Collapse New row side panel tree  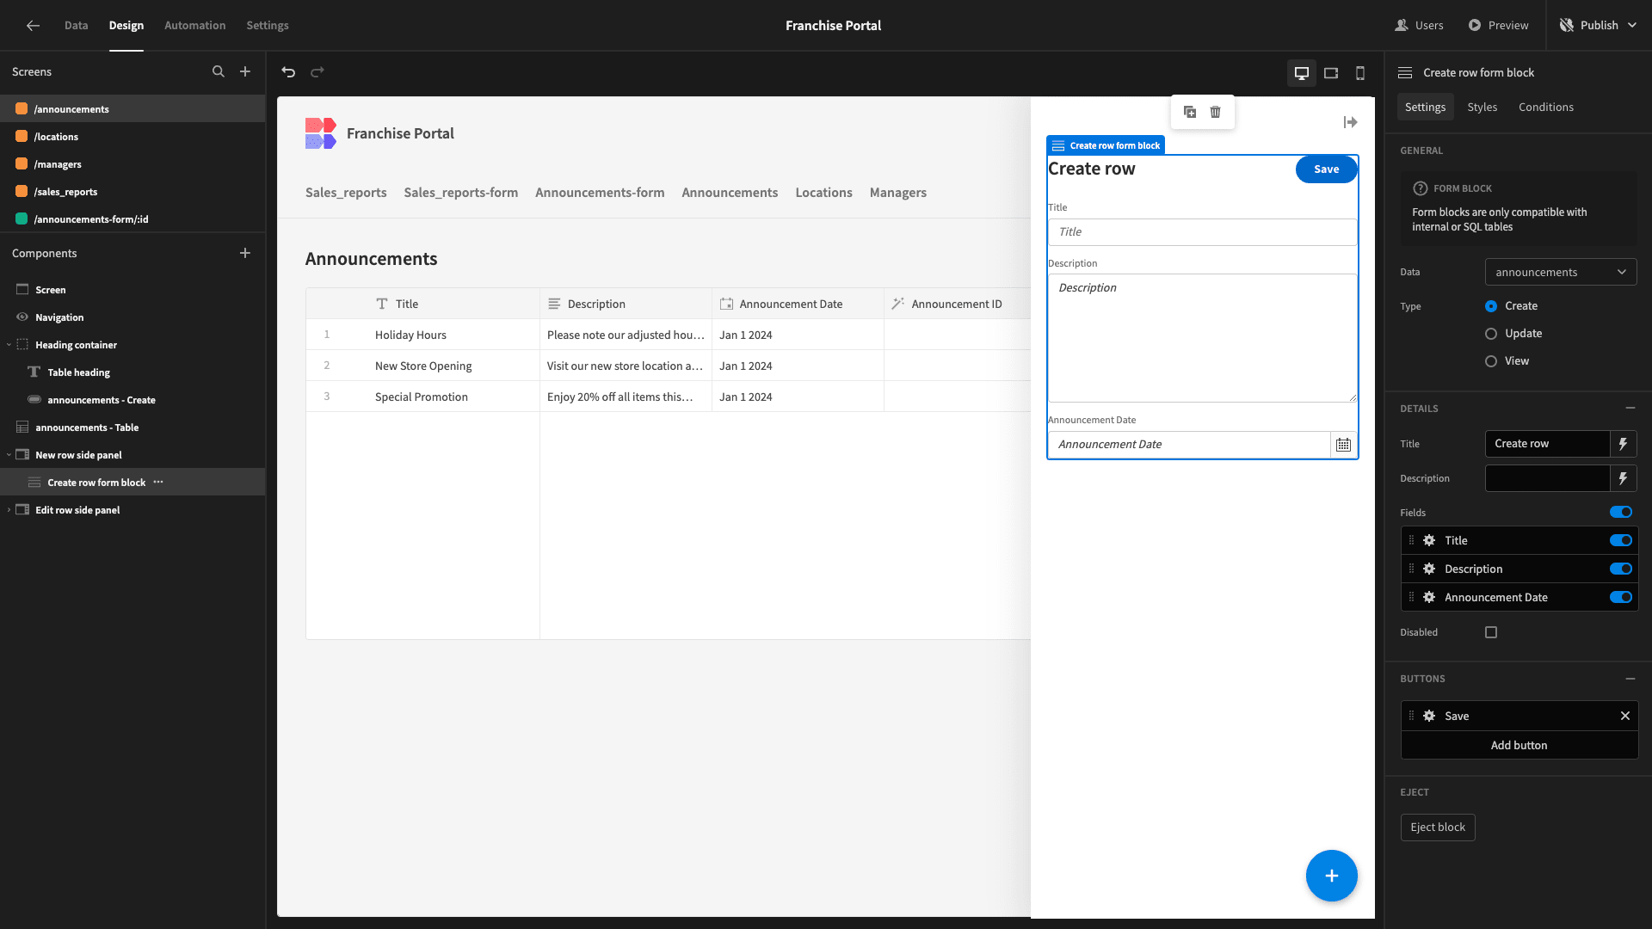click(x=9, y=455)
